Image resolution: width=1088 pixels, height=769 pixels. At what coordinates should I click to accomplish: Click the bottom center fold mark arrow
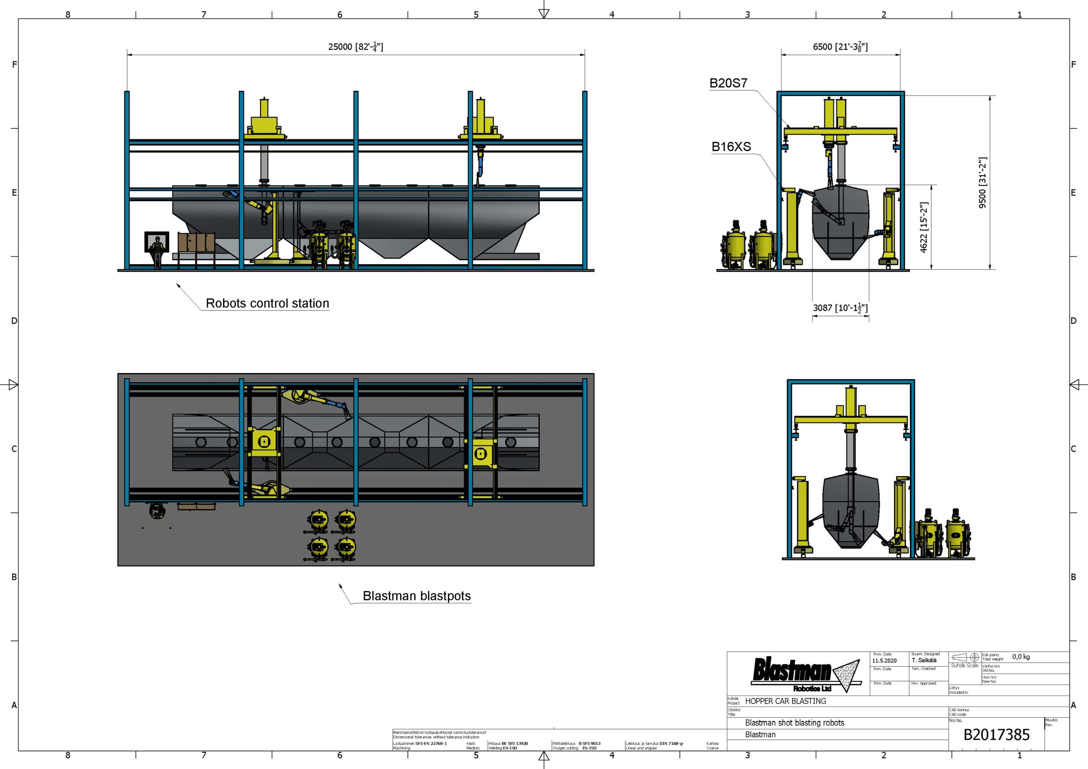click(x=544, y=757)
